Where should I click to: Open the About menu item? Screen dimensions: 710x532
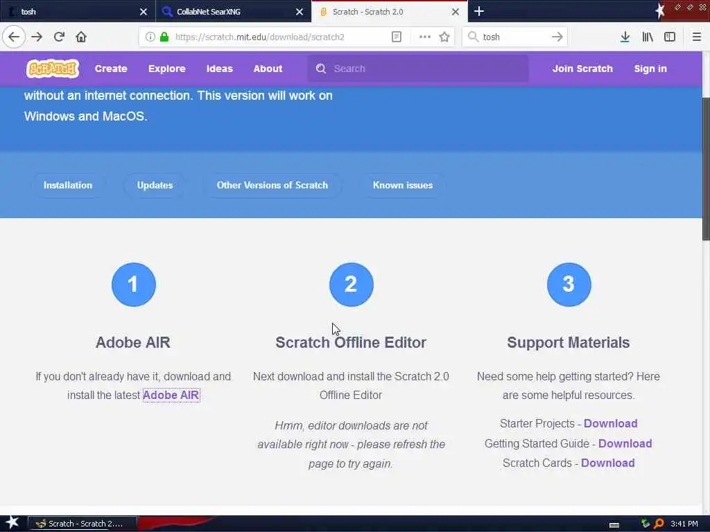tap(268, 69)
